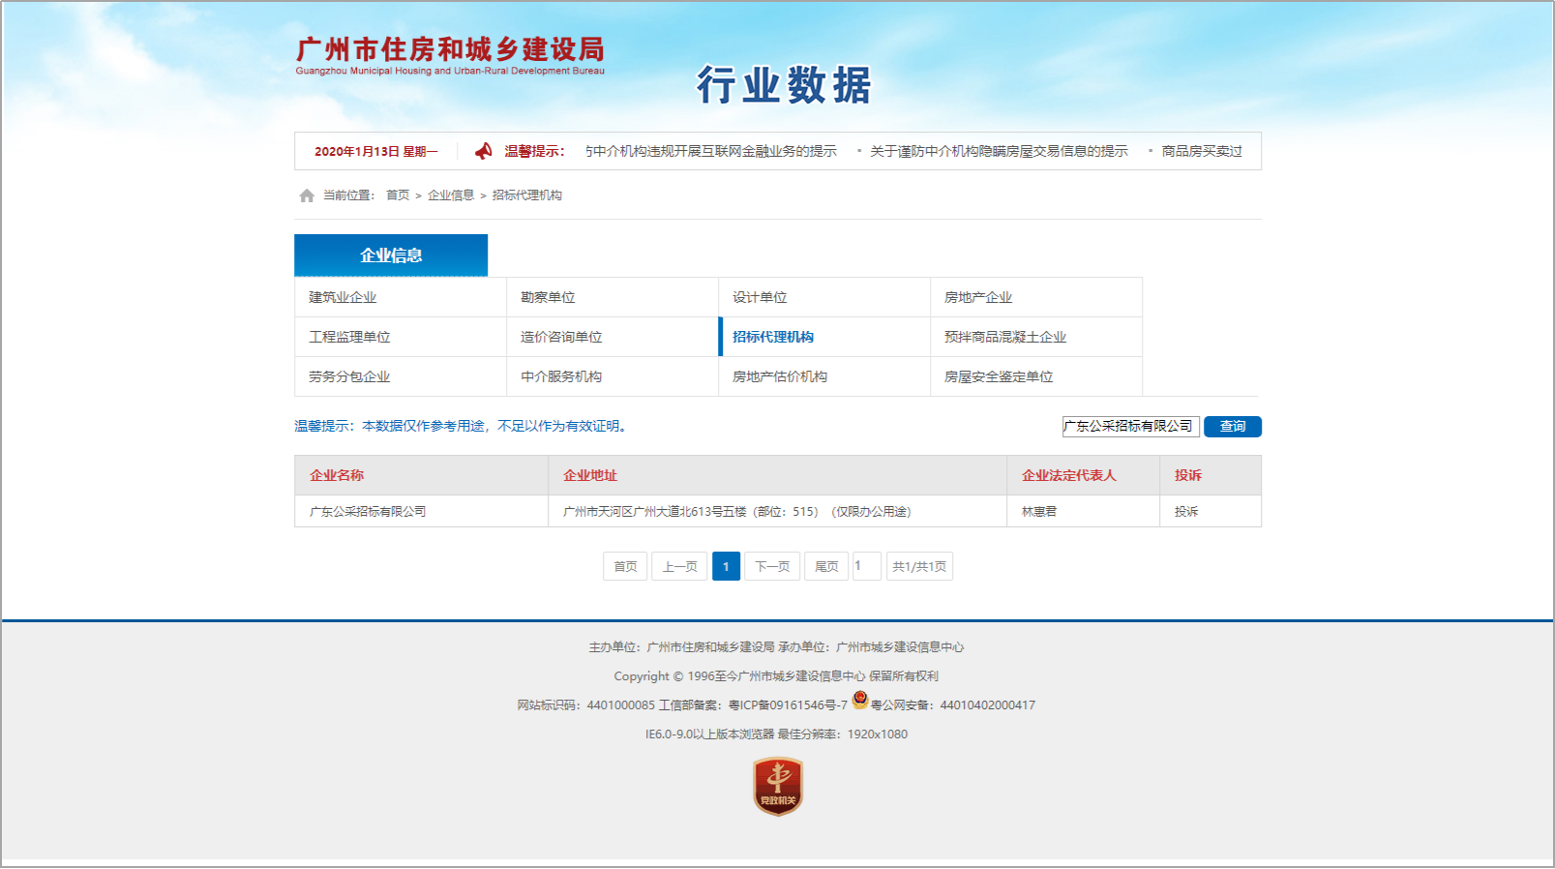This screenshot has height=869, width=1555.
Task: Jump to 尾页 last page
Action: 826,566
